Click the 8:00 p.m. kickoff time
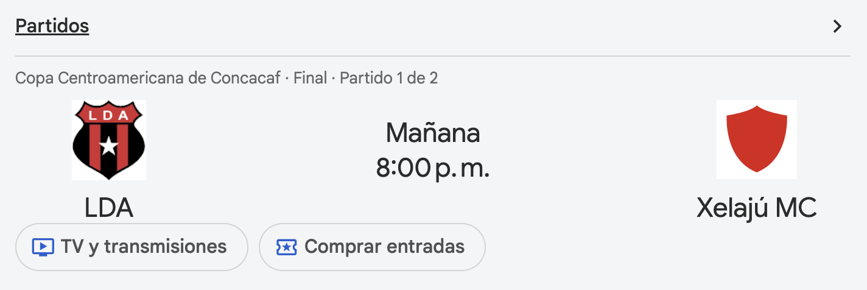 [433, 168]
